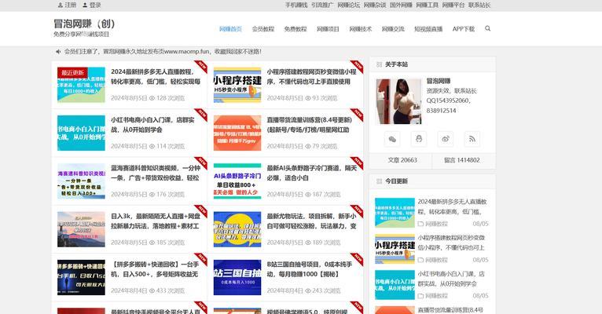
Task: Open main-list article 小红书电商小白入门课
Action: point(152,125)
